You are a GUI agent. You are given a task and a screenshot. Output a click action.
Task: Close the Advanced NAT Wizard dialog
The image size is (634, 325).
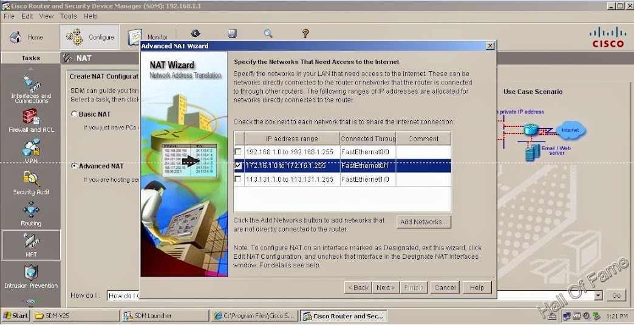point(489,46)
